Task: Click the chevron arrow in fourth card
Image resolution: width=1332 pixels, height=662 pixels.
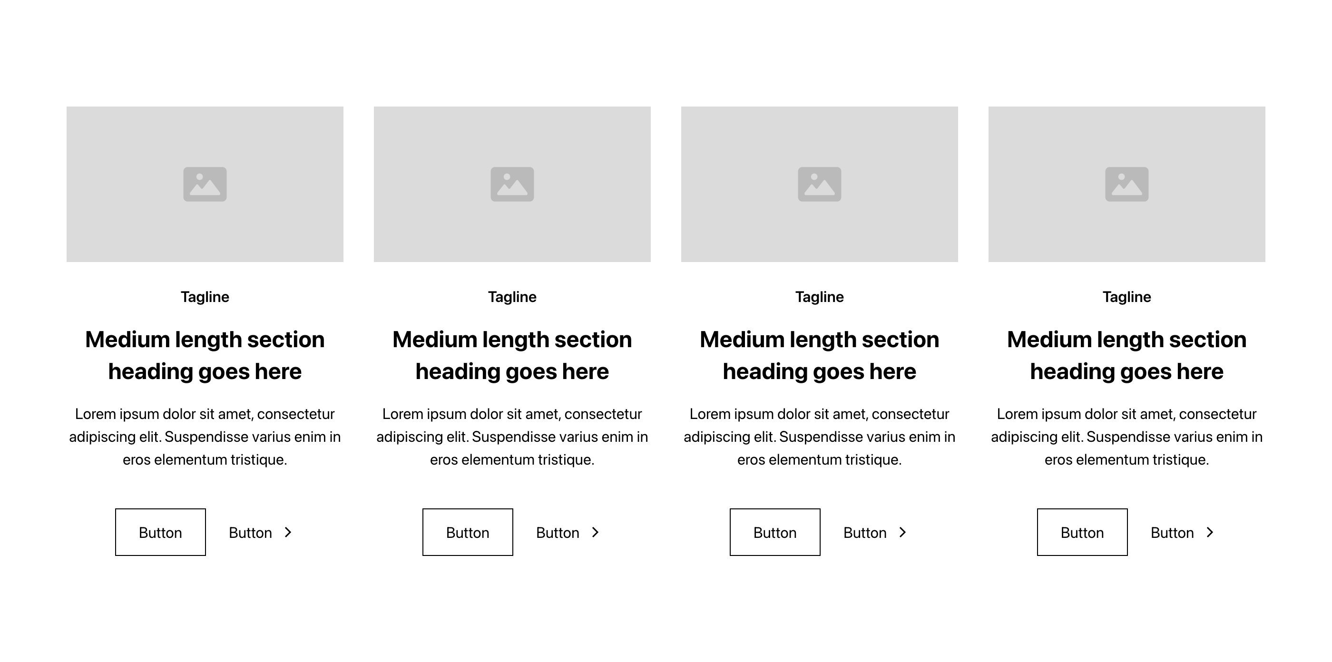Action: (1209, 532)
